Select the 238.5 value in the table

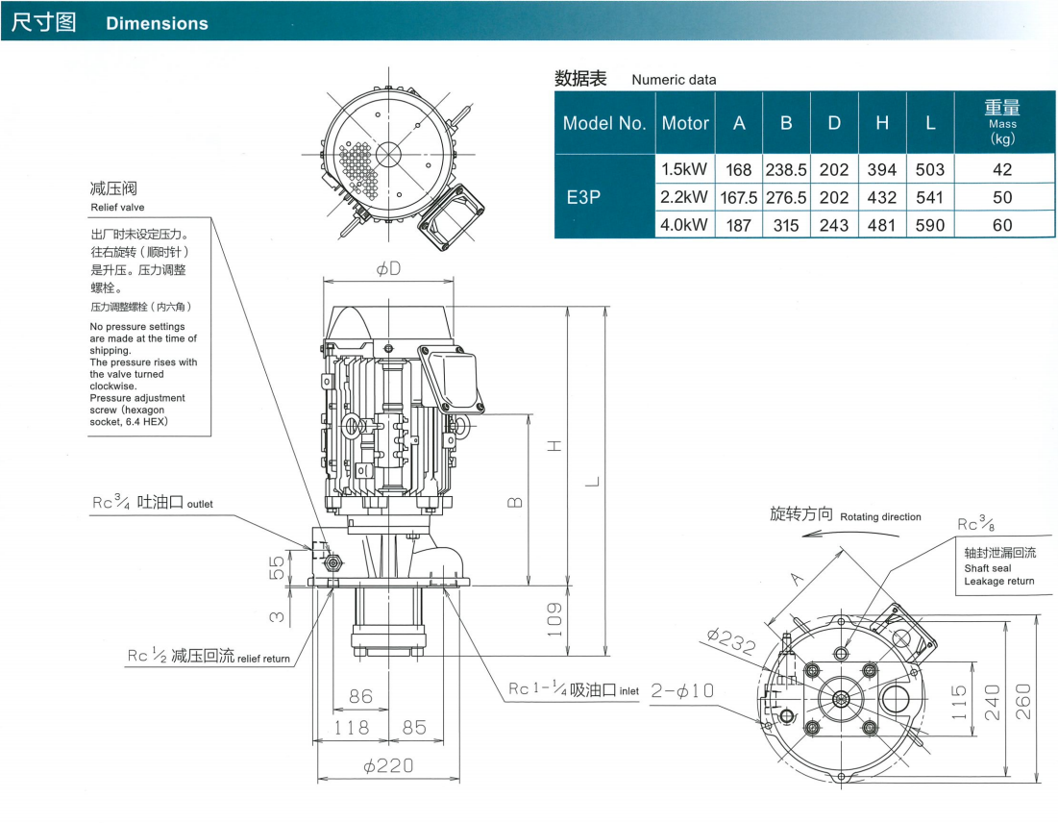pyautogui.click(x=786, y=169)
